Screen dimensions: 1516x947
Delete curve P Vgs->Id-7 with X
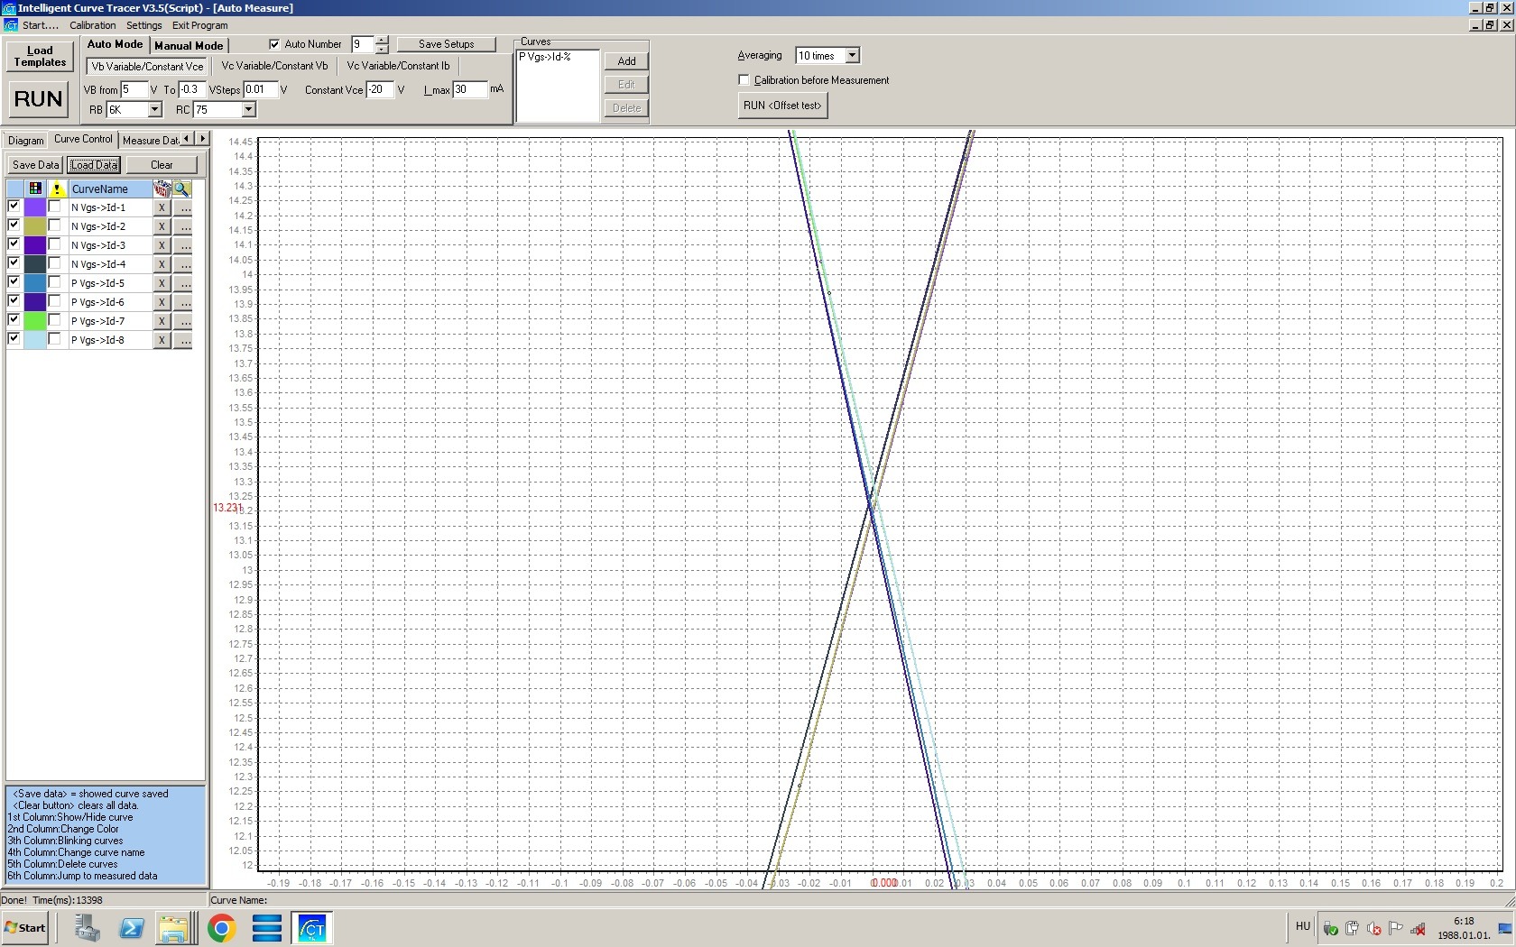(x=162, y=321)
